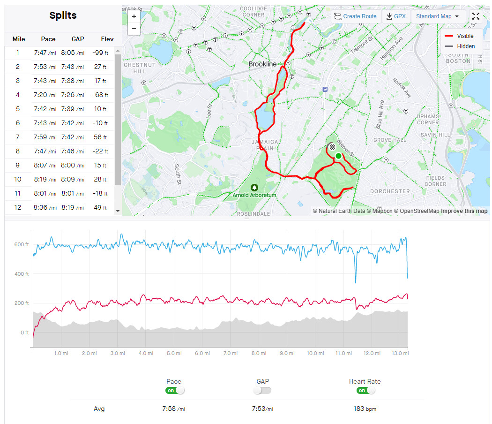This screenshot has height=424, width=492.
Task: Open the Standard Map style dropdown
Action: 438,16
